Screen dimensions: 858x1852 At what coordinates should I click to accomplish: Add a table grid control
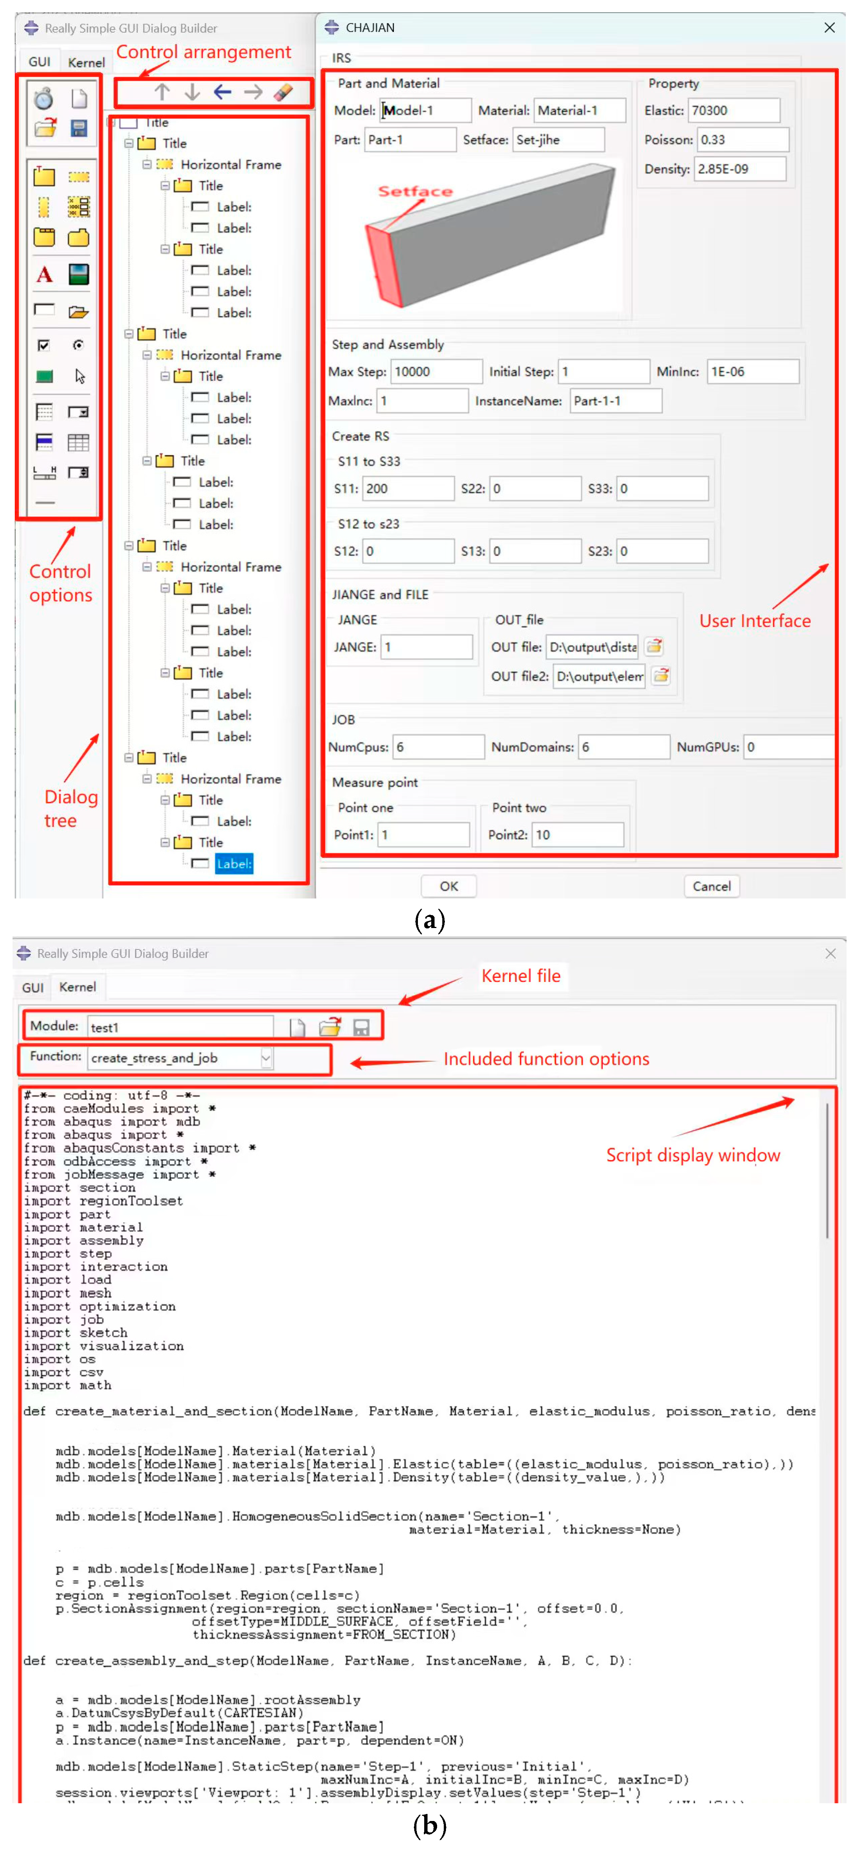(x=78, y=442)
